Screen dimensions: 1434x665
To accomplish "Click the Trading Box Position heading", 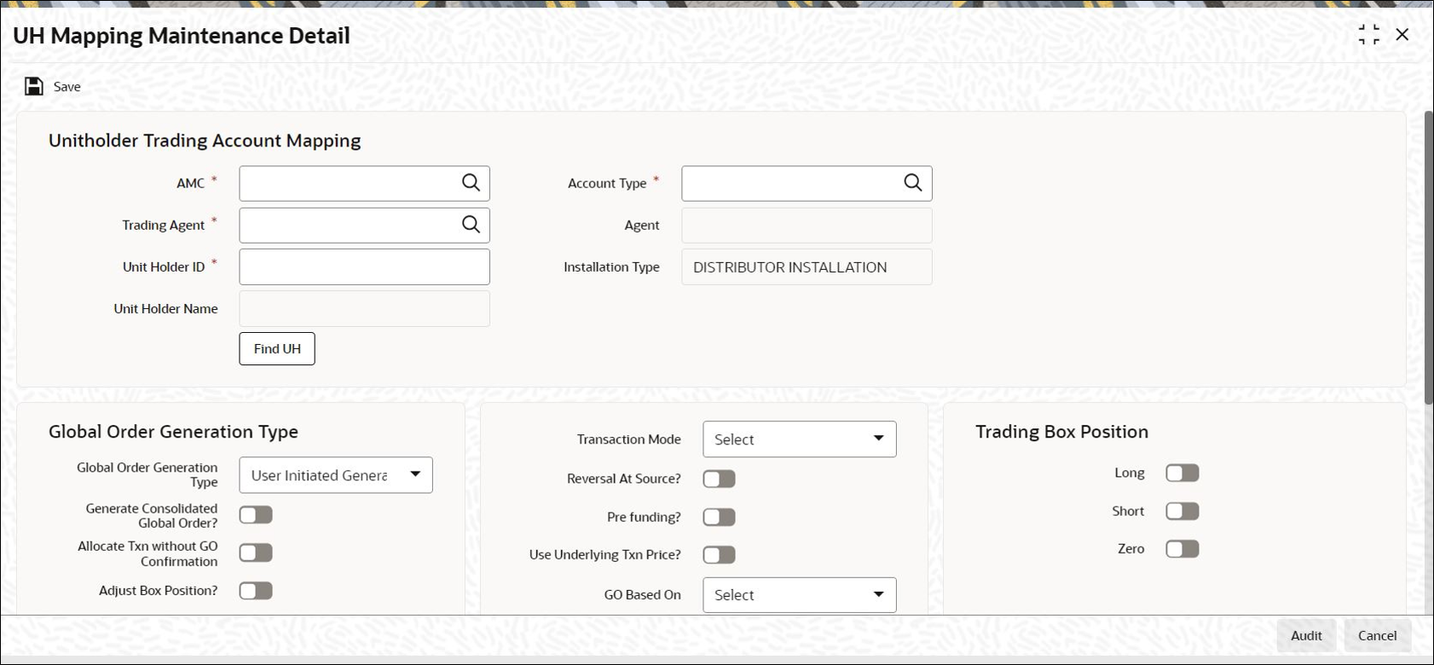I will [1061, 432].
